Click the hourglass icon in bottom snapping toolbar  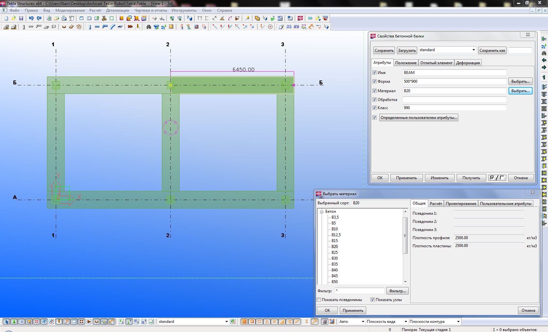click(x=306, y=322)
